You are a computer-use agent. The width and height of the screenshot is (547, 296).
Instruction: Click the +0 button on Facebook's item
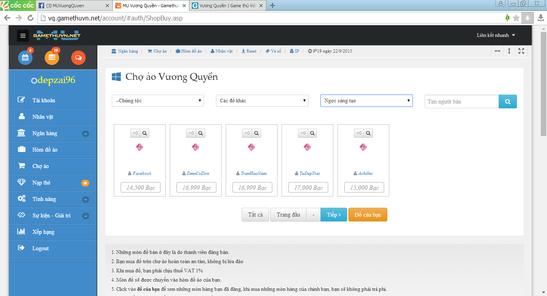point(135,133)
